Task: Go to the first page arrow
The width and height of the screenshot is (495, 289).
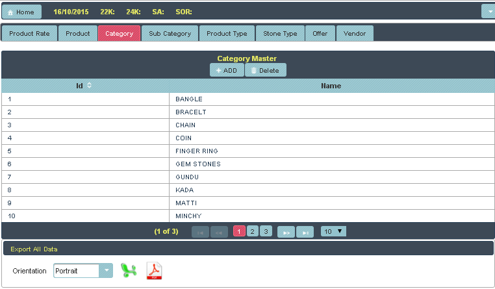Action: click(201, 232)
